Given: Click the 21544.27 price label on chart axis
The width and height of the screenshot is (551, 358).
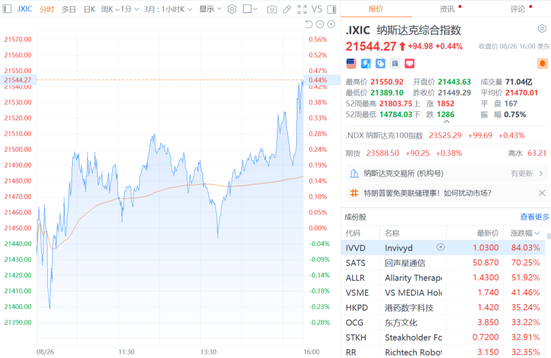Looking at the screenshot, I should (x=18, y=80).
